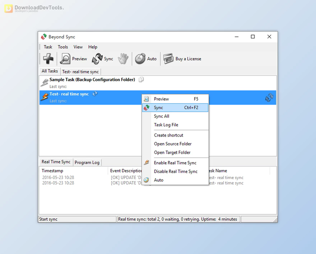Choose Disable Real Time Sync entry
Image resolution: width=316 pixels, height=254 pixels.
point(175,171)
